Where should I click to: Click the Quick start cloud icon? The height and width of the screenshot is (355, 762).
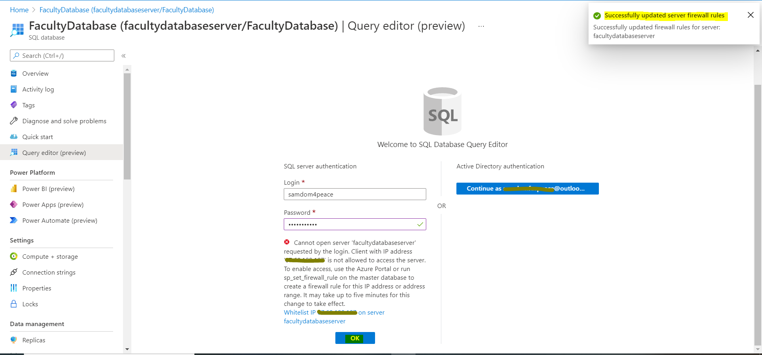[14, 137]
